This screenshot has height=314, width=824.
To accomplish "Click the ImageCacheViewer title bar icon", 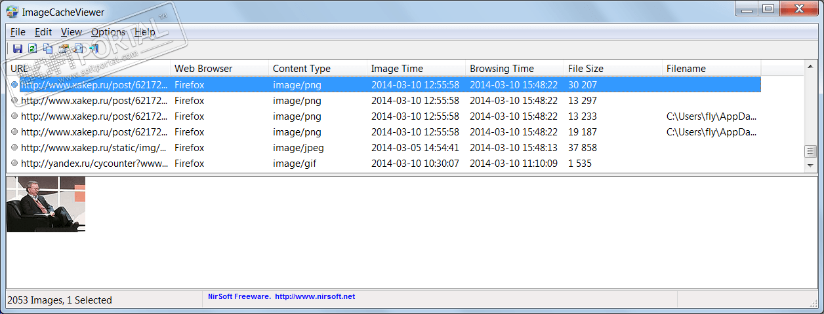I will coord(12,12).
